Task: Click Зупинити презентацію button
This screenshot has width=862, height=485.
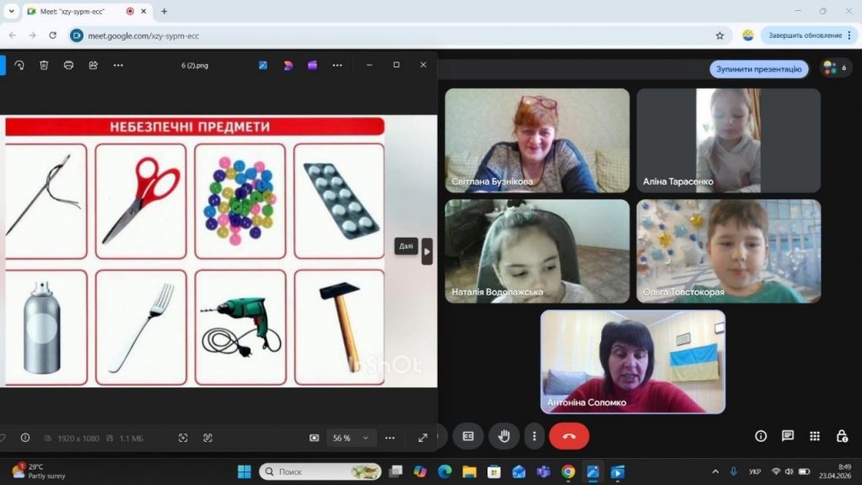Action: 758,69
